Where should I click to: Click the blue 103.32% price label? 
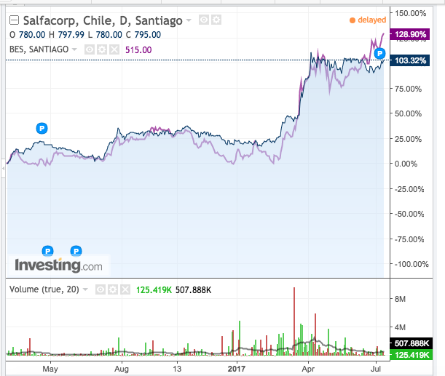[x=410, y=60]
